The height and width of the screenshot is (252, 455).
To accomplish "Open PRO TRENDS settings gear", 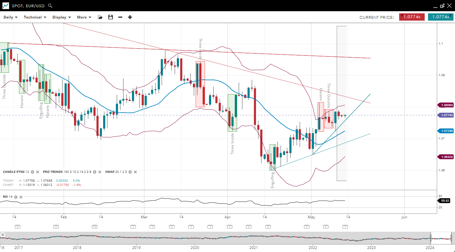I will tap(95, 172).
